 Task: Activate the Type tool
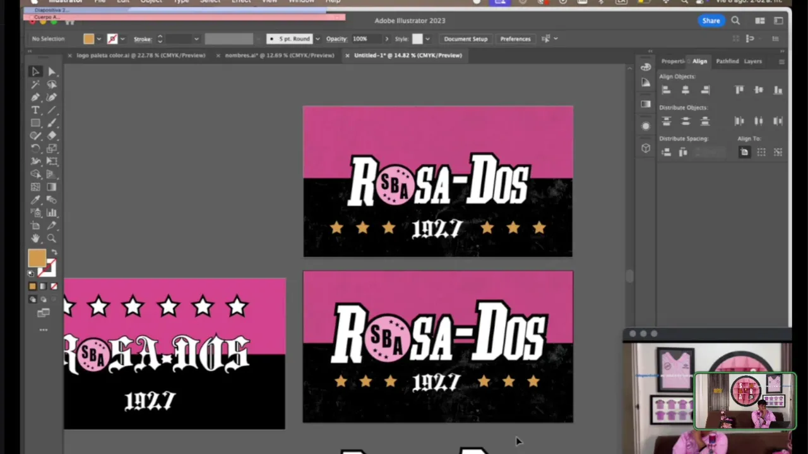(x=35, y=110)
